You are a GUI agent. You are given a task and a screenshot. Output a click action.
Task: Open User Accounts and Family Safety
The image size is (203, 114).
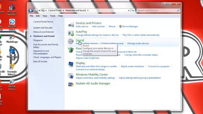point(46,46)
